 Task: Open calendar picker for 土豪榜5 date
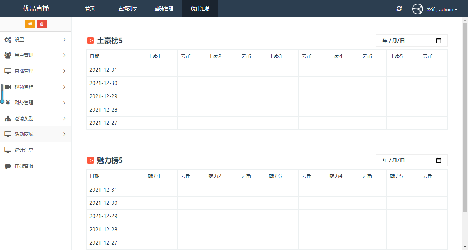pyautogui.click(x=439, y=41)
